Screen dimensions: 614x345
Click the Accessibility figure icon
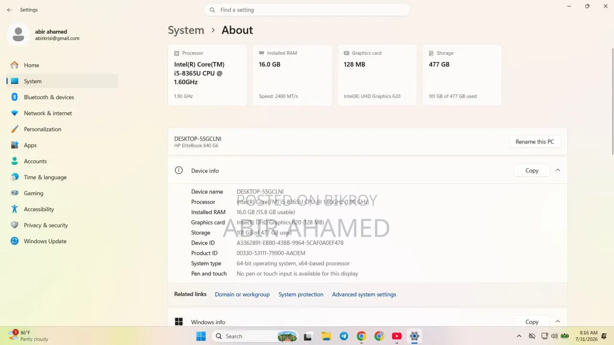coord(14,209)
